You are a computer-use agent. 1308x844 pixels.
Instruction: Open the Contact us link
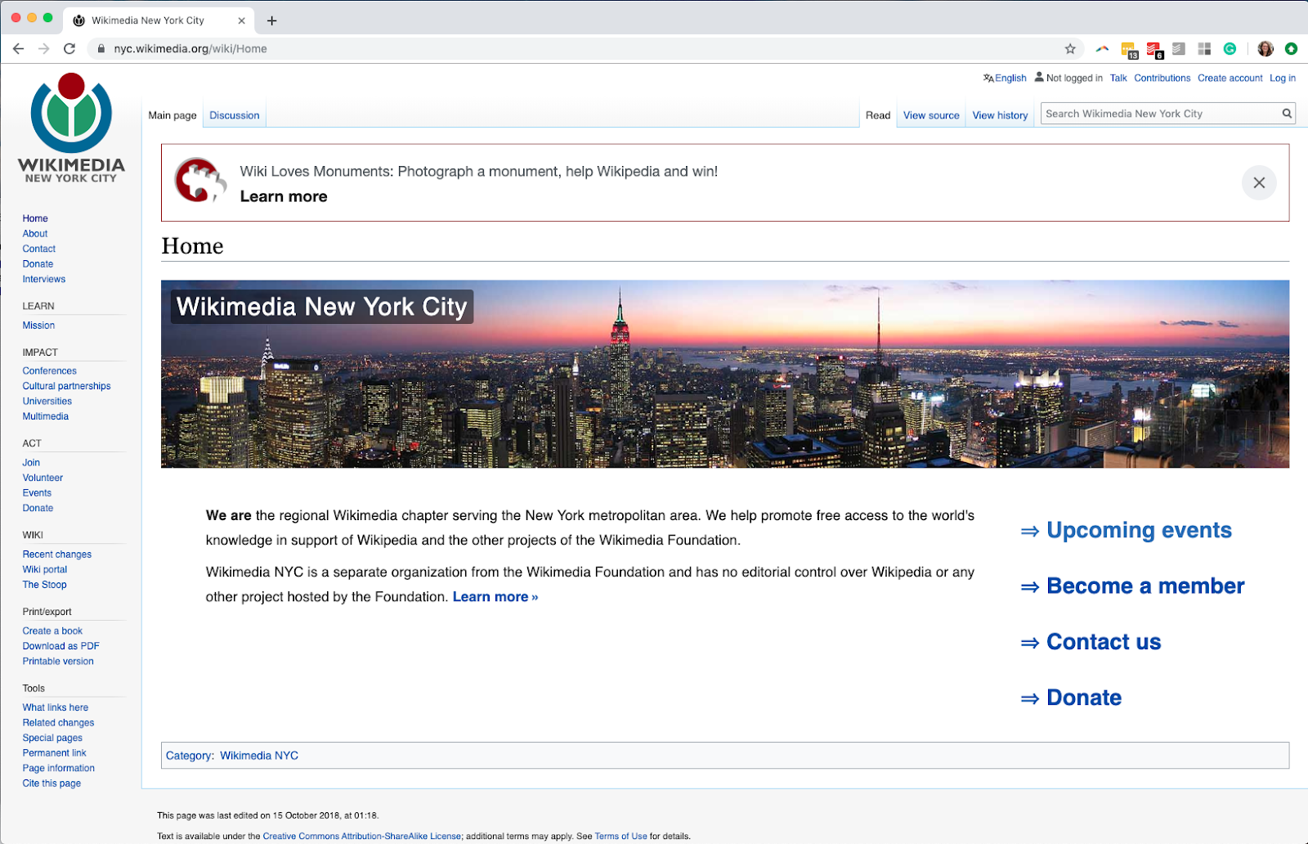click(1104, 641)
